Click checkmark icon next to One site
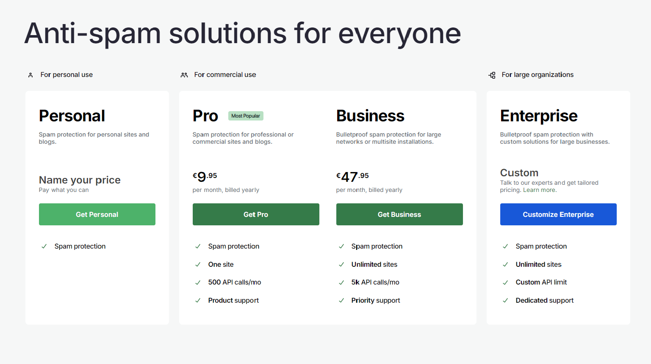The width and height of the screenshot is (651, 364). coord(198,265)
